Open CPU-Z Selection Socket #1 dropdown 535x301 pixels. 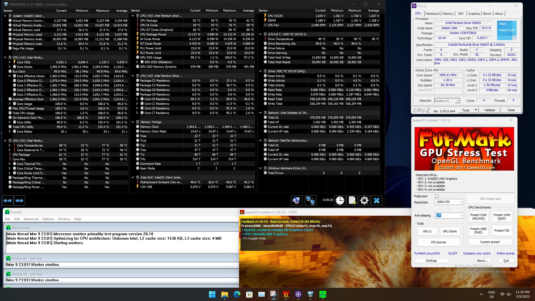[x=447, y=101]
